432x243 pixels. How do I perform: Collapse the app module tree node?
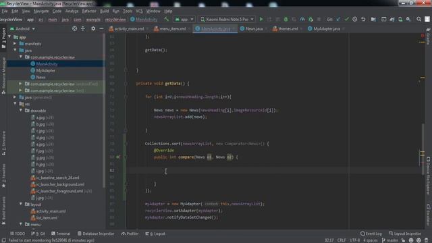pos(10,36)
